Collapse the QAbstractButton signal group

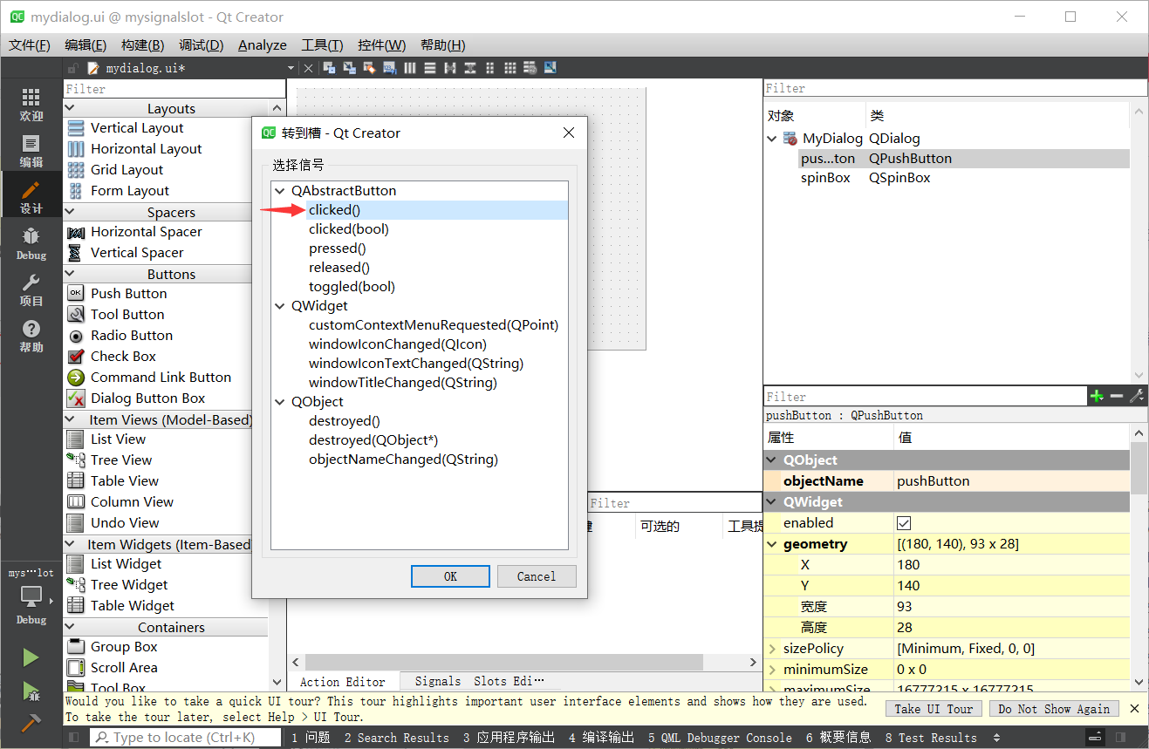(280, 191)
